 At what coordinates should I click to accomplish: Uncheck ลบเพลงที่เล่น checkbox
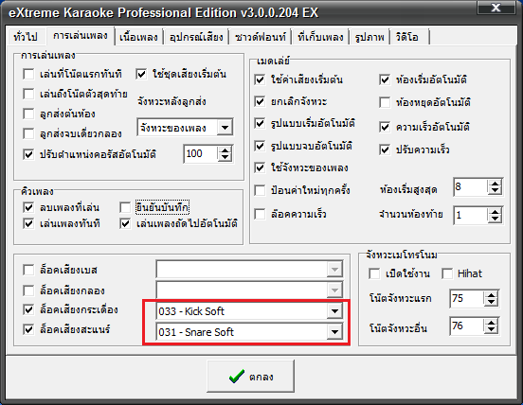(x=28, y=207)
